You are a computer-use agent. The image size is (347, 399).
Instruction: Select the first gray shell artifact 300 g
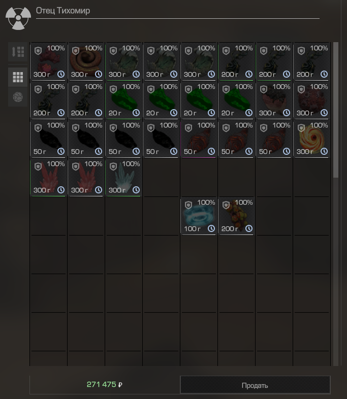(124, 61)
